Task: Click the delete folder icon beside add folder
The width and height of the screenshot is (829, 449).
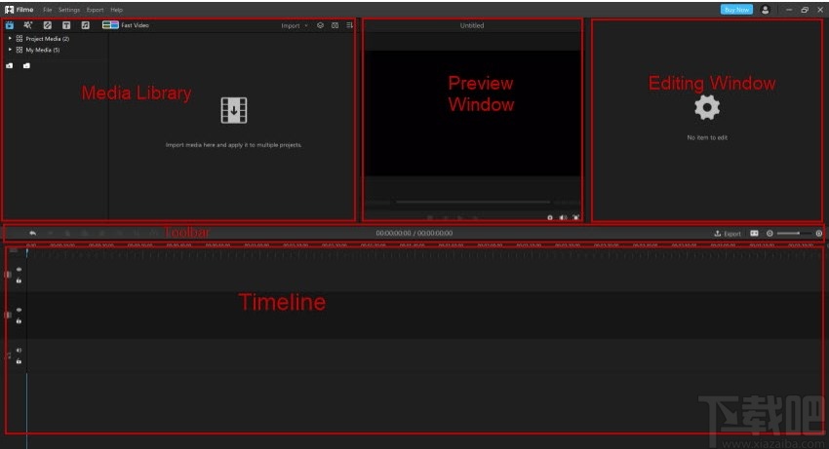Action: point(26,65)
